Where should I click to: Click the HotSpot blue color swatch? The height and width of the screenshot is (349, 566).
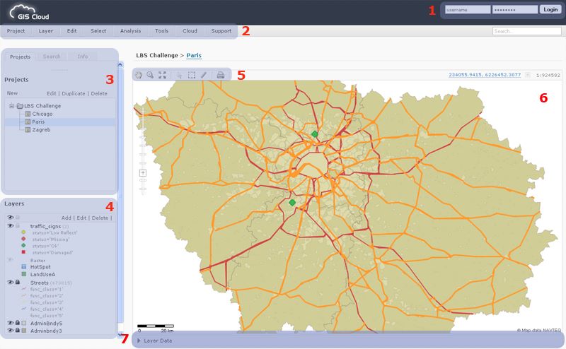point(24,267)
